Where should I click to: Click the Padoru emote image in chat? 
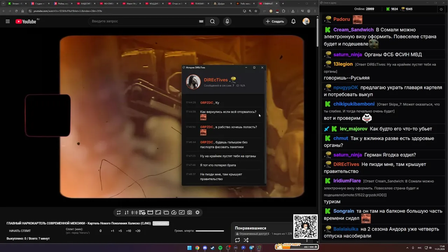coord(357,19)
